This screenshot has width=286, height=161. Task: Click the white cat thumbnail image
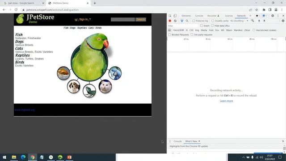[105, 86]
